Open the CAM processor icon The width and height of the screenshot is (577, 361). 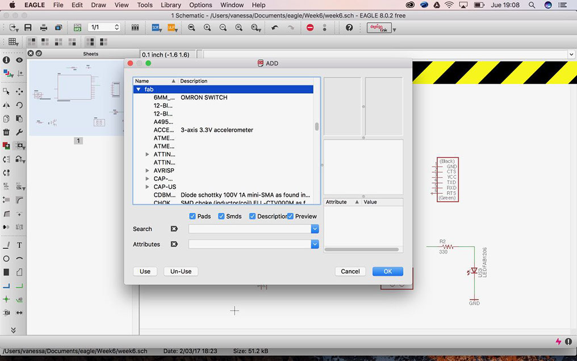(x=58, y=28)
